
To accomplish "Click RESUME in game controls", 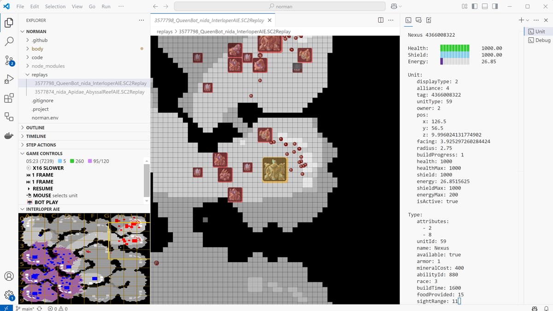I will (42, 188).
